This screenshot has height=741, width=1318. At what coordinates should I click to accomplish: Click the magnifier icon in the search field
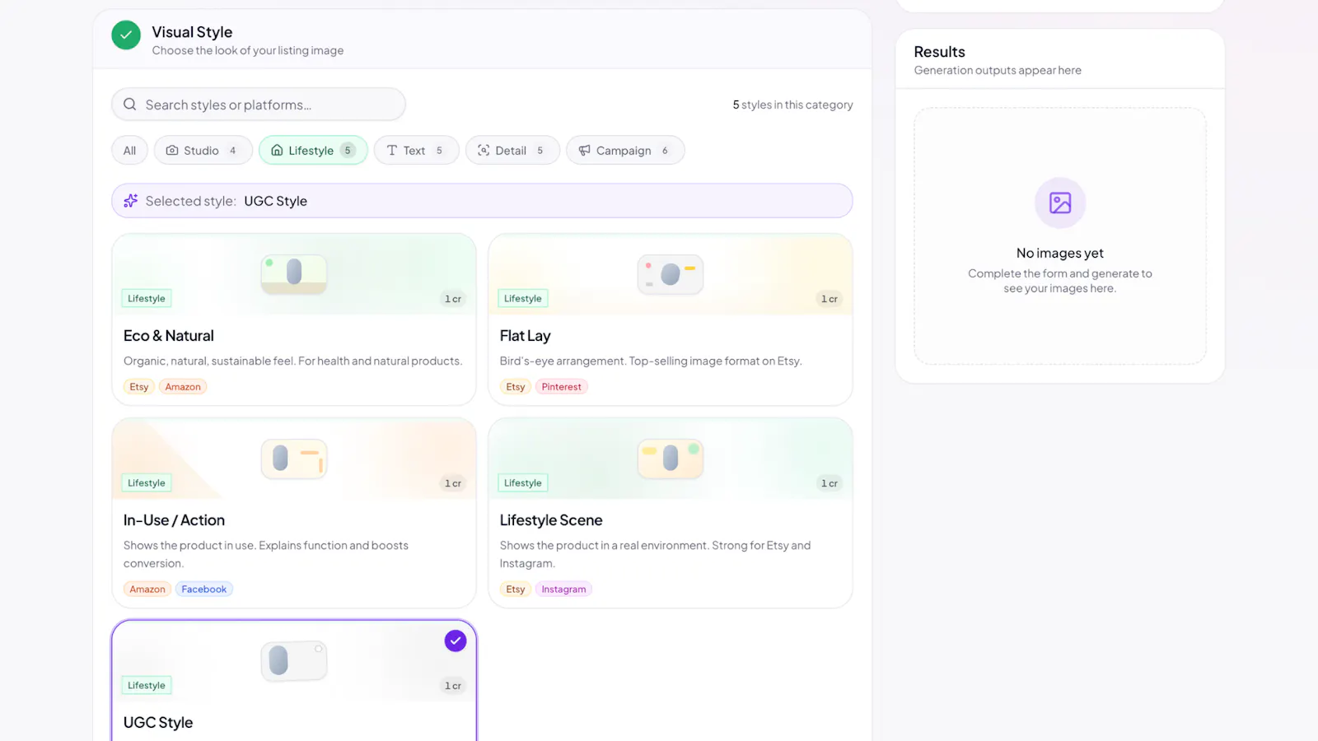130,105
